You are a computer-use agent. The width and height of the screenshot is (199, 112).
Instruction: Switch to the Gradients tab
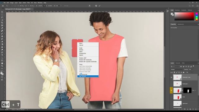click(184, 10)
